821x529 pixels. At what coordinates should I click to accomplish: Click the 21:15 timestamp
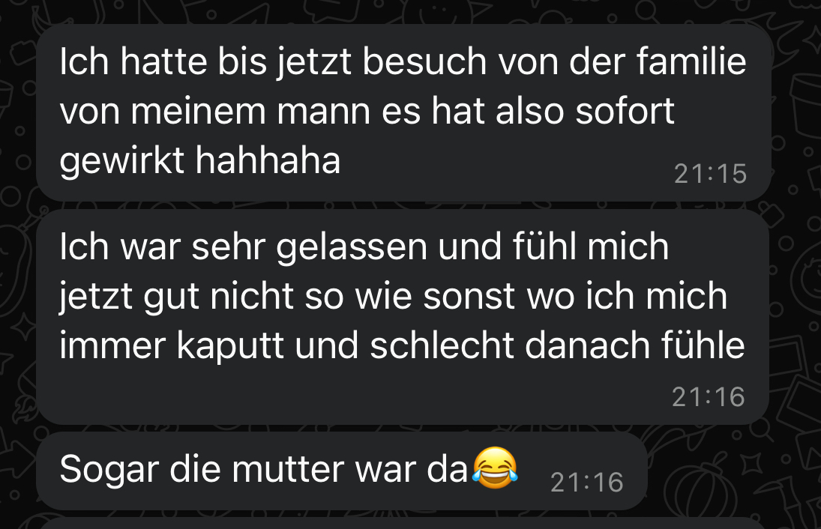710,174
